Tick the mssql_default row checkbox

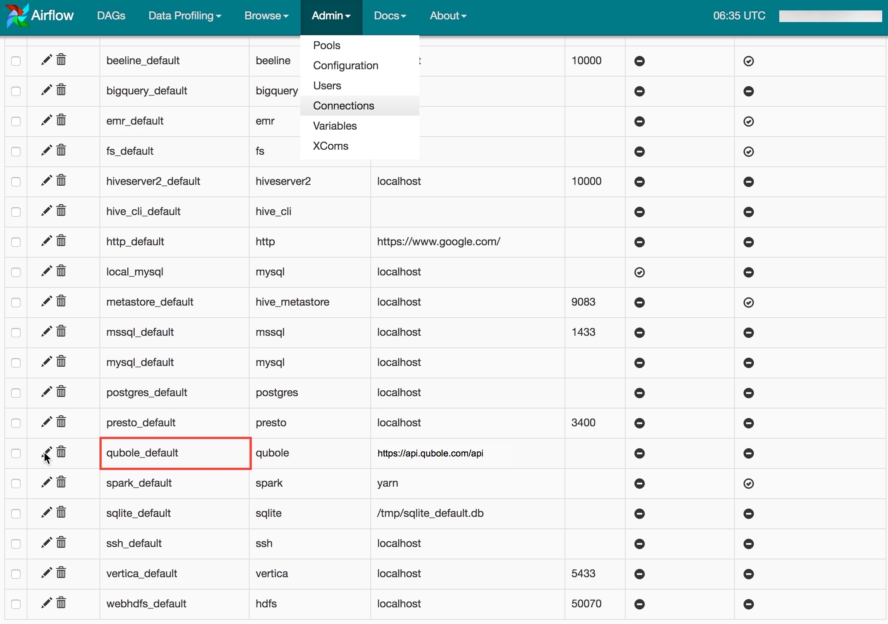(x=16, y=333)
